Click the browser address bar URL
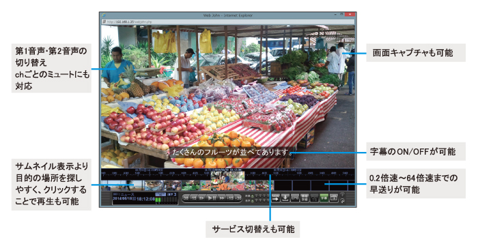 click(129, 22)
